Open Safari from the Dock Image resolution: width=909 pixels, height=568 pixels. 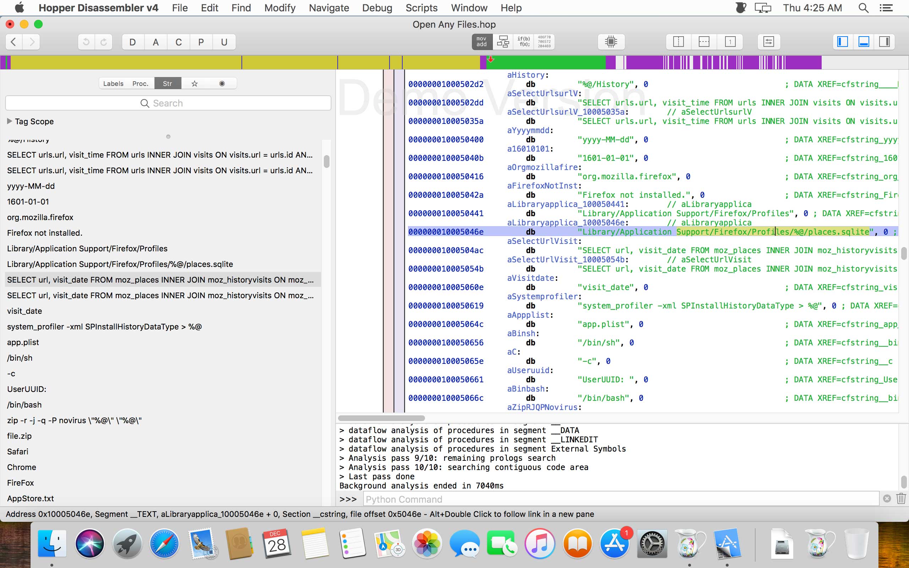(164, 544)
